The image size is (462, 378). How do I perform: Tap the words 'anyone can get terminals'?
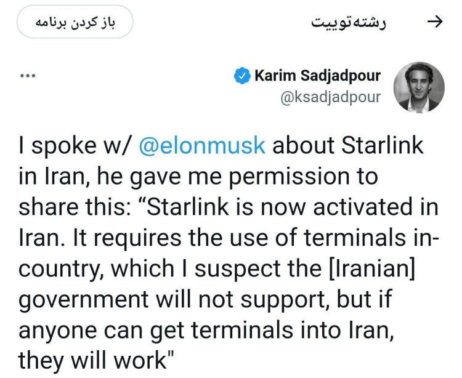click(156, 331)
